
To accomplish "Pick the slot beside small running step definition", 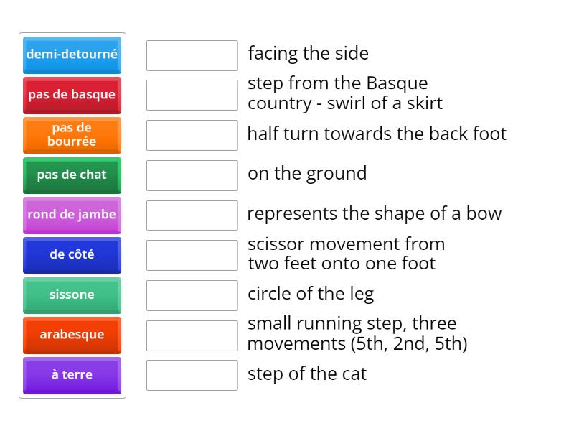I will pyautogui.click(x=192, y=335).
